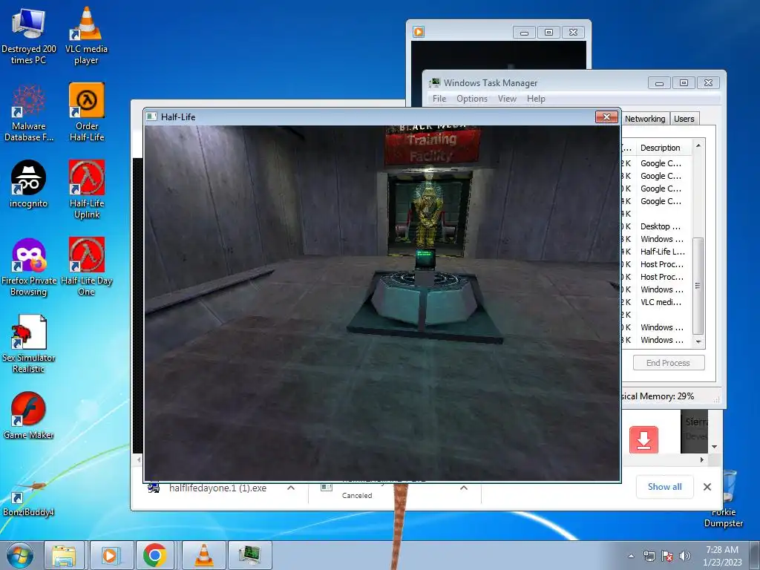Expand options for the canceled download
Screen dimensions: 760x570
coord(464,488)
